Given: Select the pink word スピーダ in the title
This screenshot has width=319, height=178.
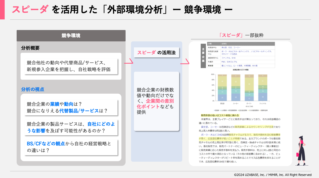Looking at the screenshot, I should 30,10.
